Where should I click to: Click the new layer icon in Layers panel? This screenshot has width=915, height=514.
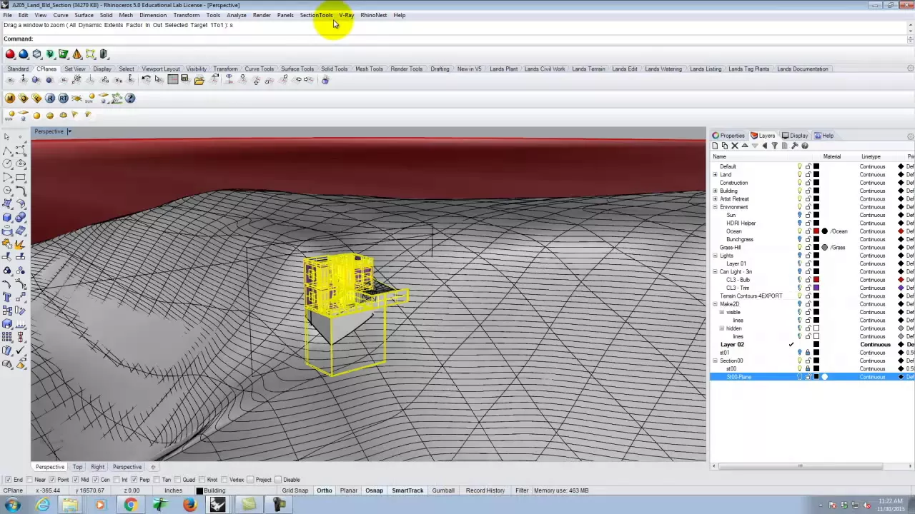point(715,146)
